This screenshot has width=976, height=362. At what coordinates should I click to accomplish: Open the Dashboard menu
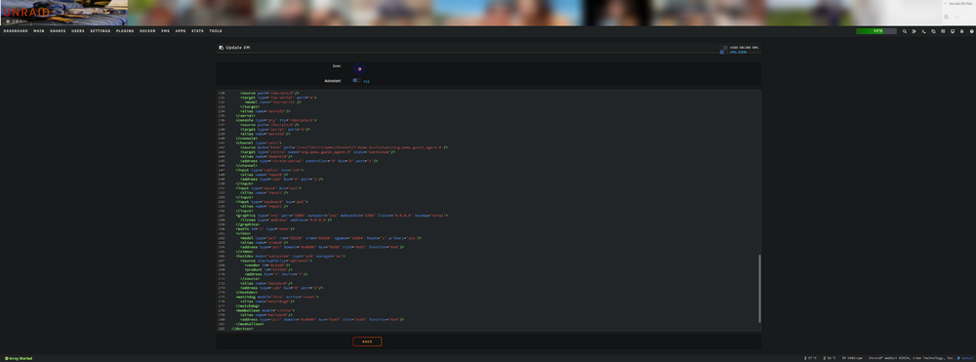16,31
